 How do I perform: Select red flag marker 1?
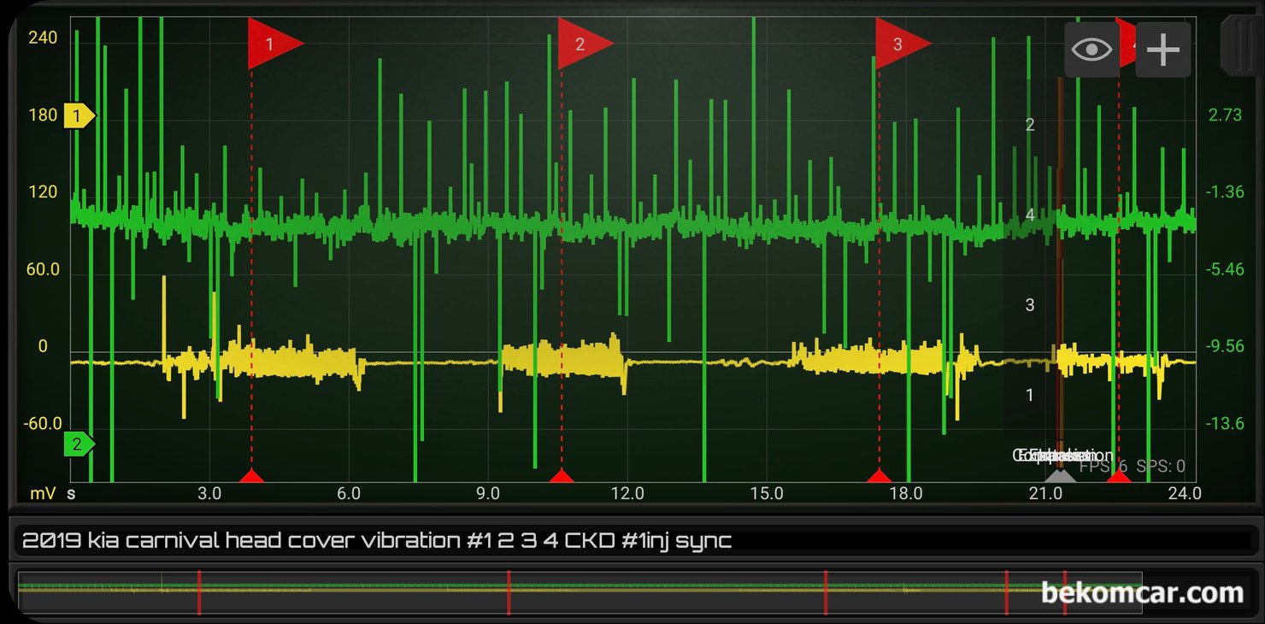click(275, 44)
